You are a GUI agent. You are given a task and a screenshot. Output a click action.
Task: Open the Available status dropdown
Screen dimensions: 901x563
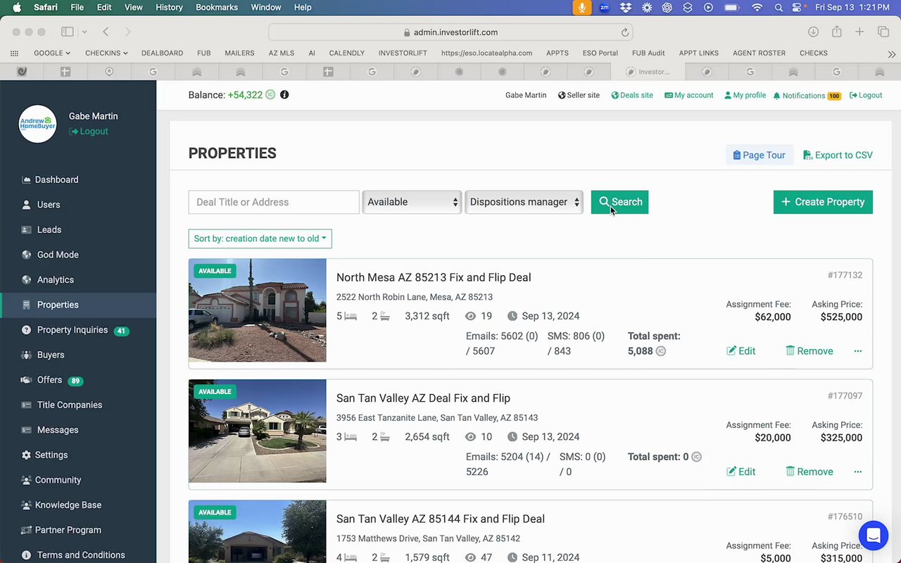coord(412,202)
